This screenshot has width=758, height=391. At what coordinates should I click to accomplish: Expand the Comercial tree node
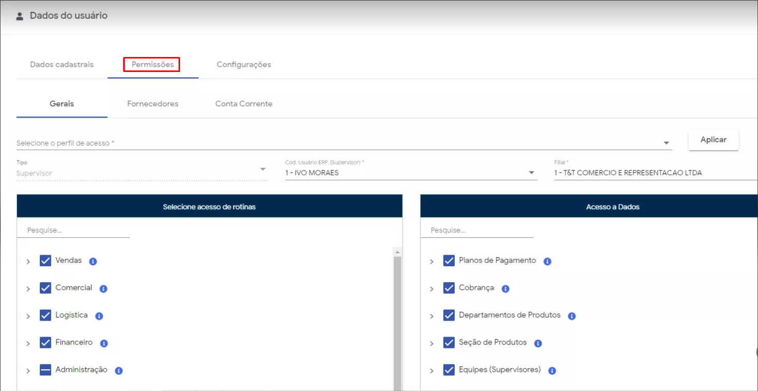[28, 289]
